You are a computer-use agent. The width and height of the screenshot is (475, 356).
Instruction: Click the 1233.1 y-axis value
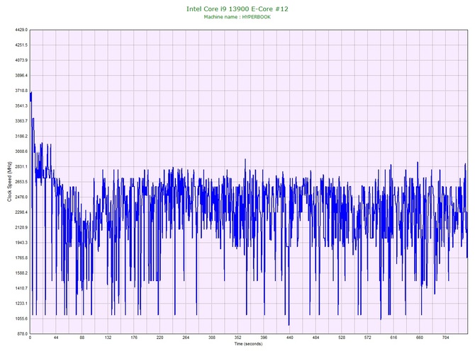(21, 304)
